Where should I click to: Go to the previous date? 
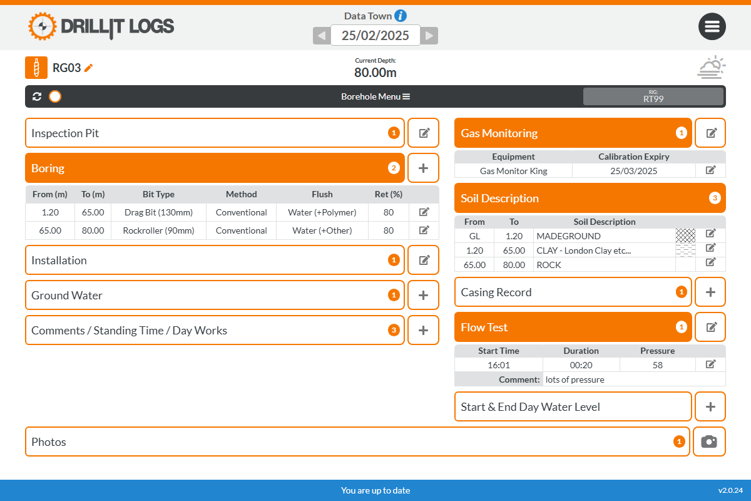click(x=321, y=36)
